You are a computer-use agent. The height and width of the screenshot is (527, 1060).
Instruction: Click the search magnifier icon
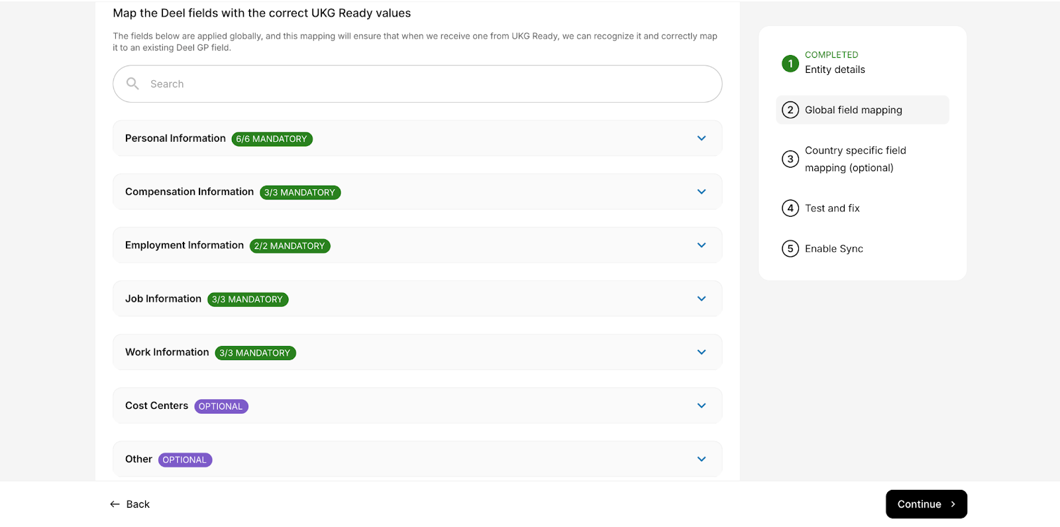132,84
